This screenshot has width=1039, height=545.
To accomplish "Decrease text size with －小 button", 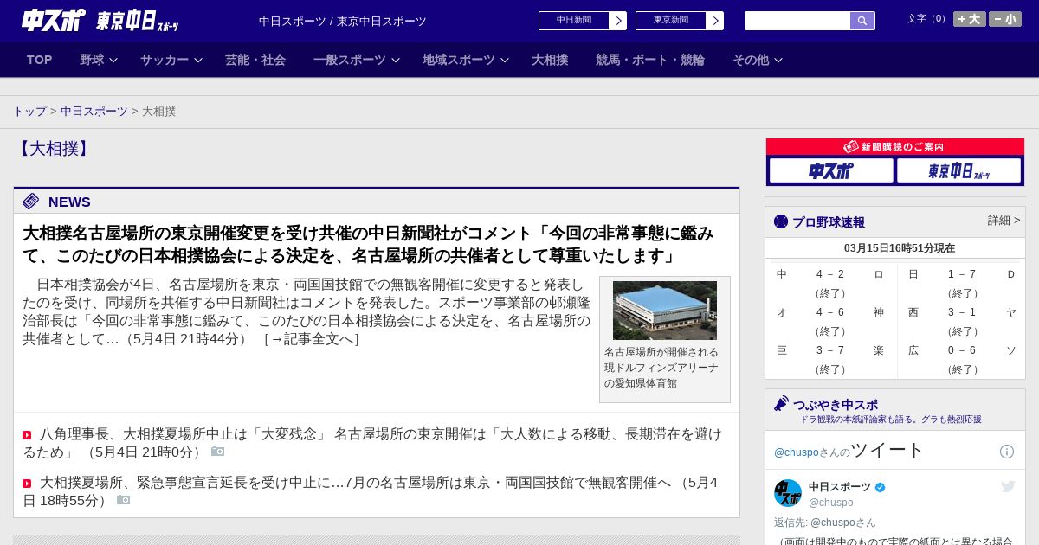I will click(1005, 19).
